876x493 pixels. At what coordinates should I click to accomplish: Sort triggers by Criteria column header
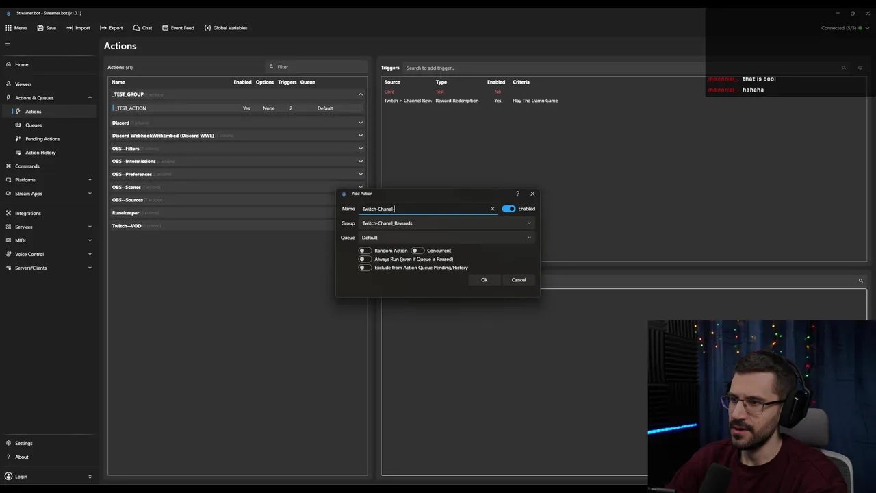tap(521, 82)
